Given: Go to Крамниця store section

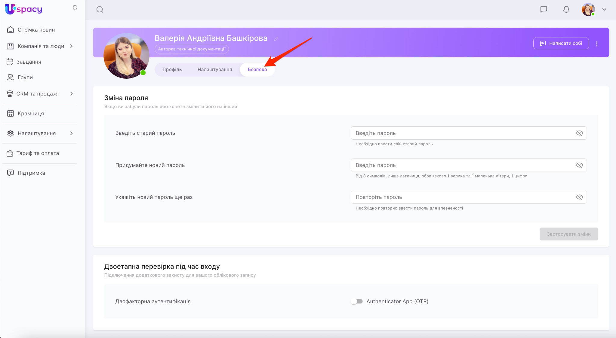Looking at the screenshot, I should click(31, 113).
